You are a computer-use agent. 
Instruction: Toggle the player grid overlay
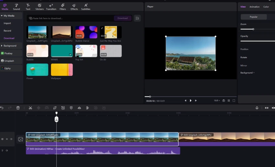(229, 101)
